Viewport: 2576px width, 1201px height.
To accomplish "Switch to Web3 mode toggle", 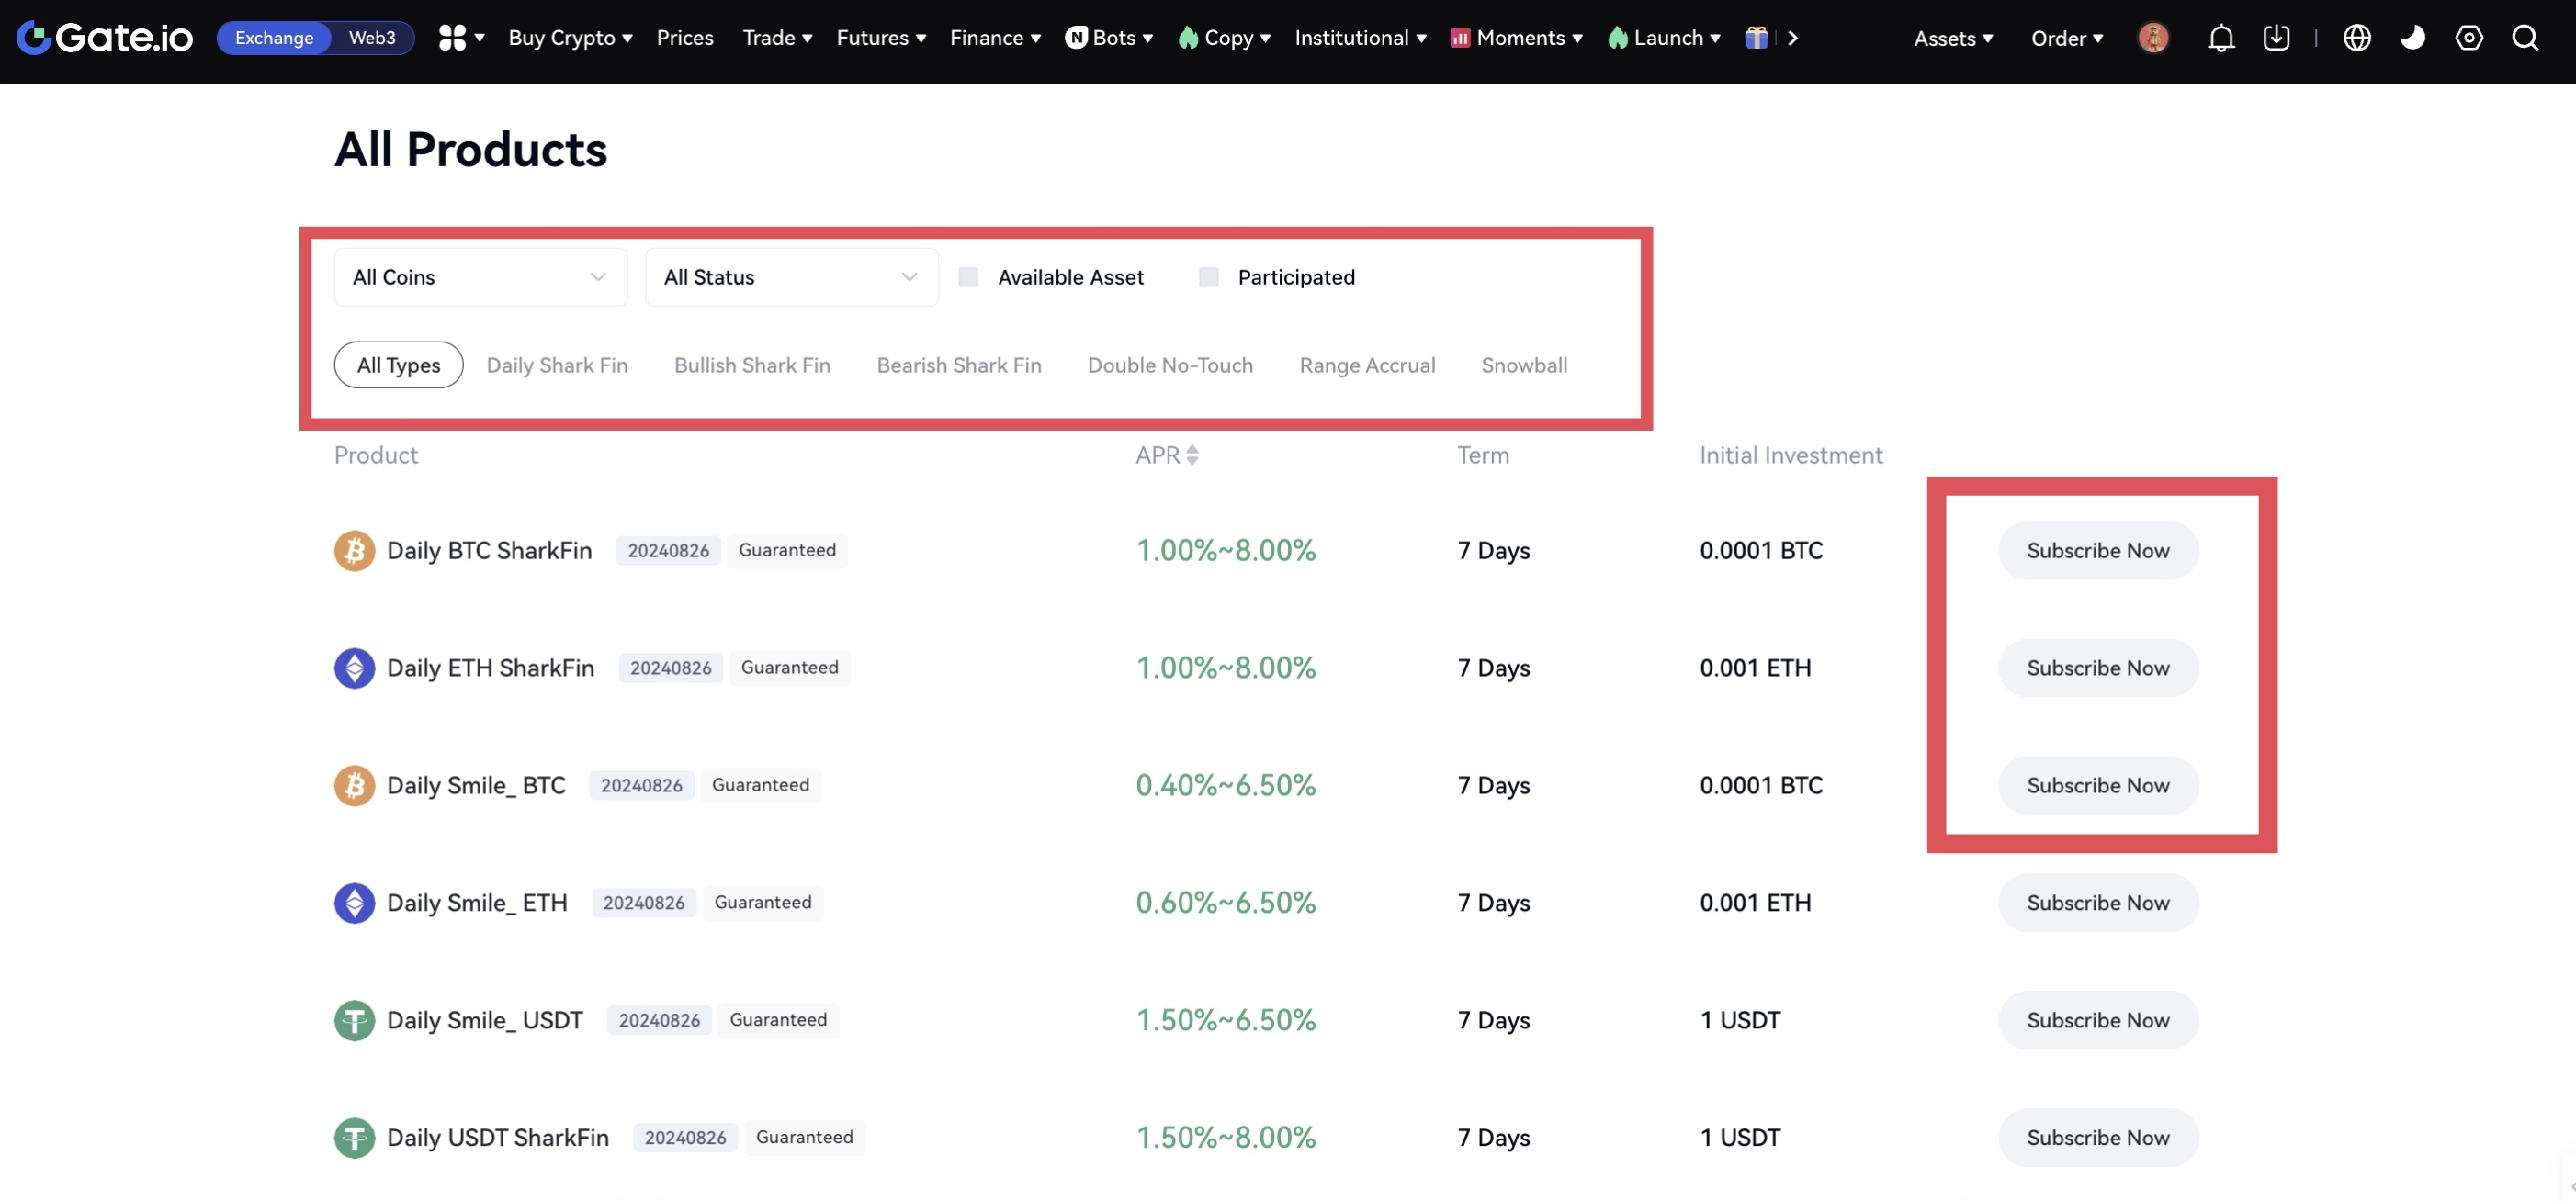I will pos(372,38).
